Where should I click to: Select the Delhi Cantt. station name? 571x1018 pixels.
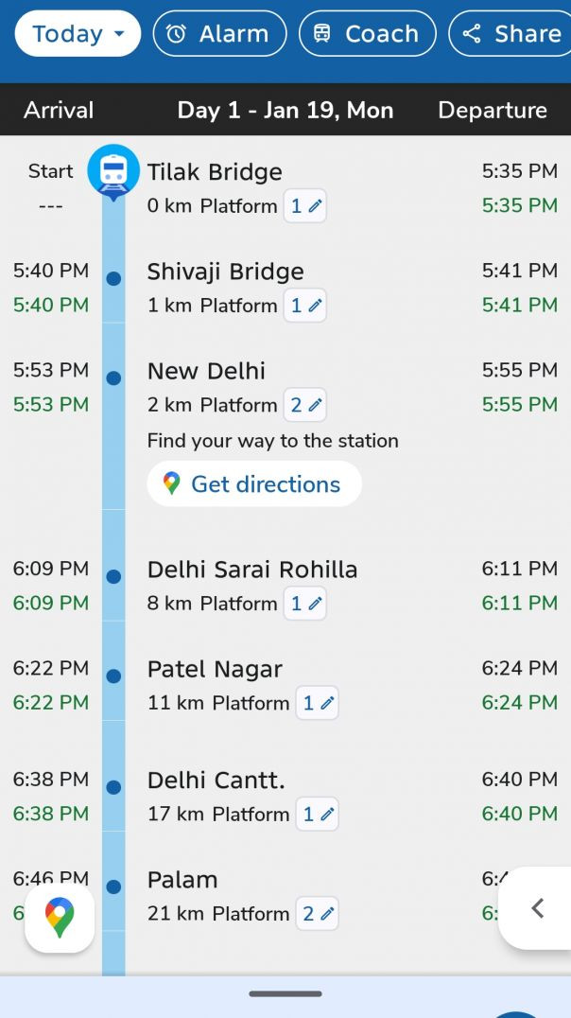tap(216, 781)
